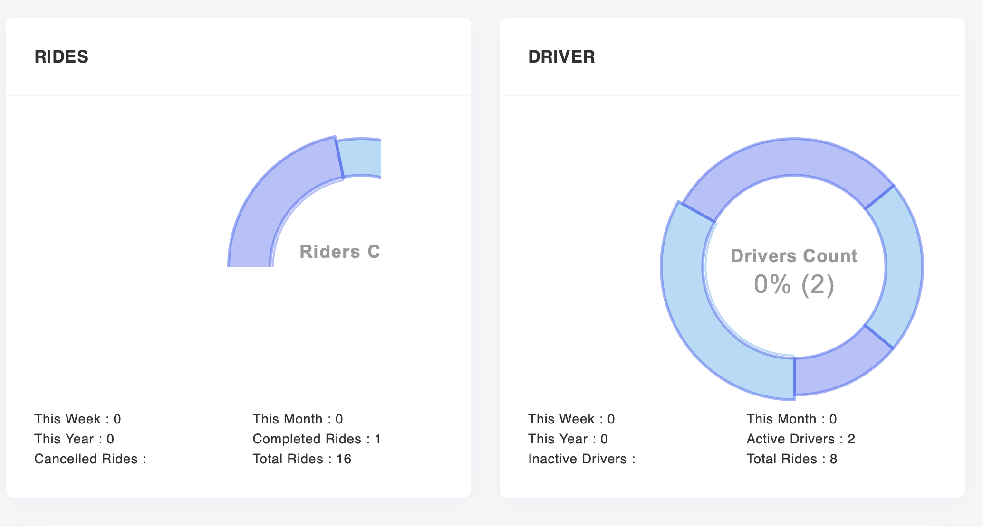Image resolution: width=983 pixels, height=527 pixels.
Task: Click the DRIVER card heading
Action: [x=561, y=57]
